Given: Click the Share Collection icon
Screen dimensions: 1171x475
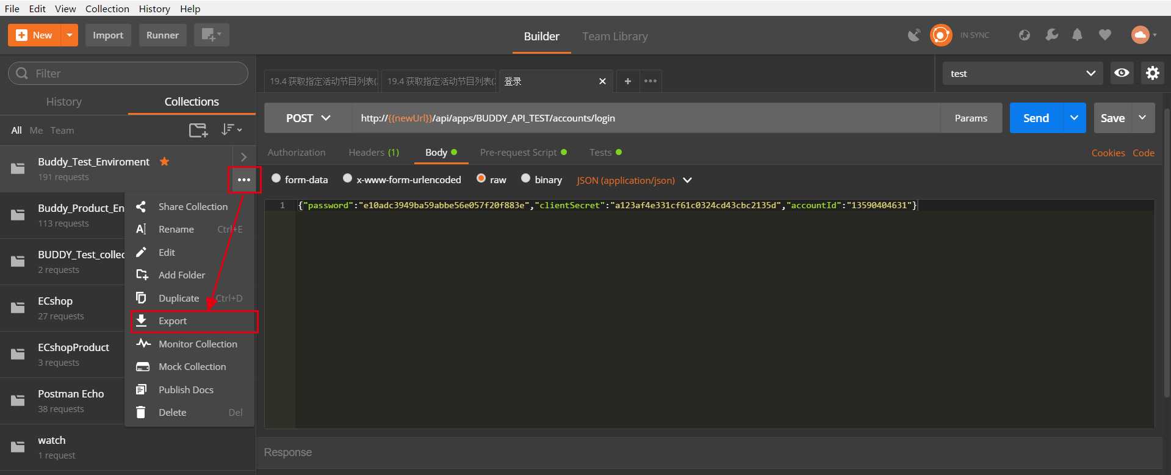Looking at the screenshot, I should [141, 206].
